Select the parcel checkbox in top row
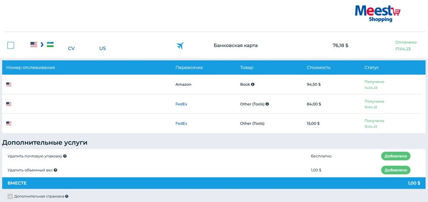Screen dimensions: 428x202 pos(11,45)
